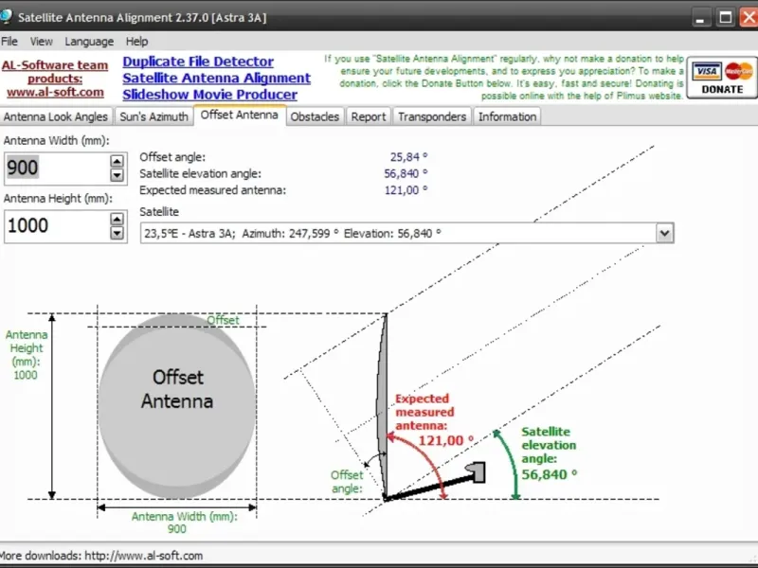758x568 pixels.
Task: Switch to Antenna Look Angles tab
Action: (x=56, y=116)
